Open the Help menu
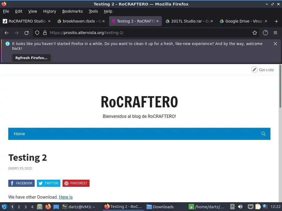282x211 pixels. [108, 11]
